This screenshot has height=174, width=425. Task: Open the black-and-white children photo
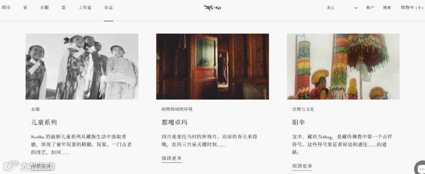click(82, 66)
